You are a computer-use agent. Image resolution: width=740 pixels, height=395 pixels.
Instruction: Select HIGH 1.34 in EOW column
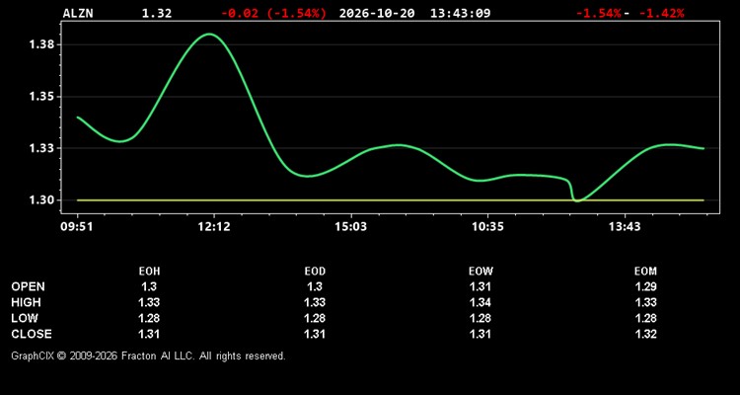pos(480,302)
